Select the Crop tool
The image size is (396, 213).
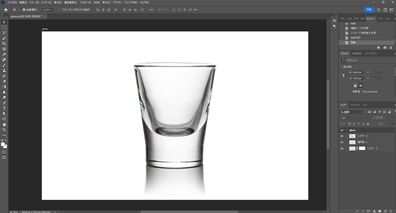click(4, 44)
